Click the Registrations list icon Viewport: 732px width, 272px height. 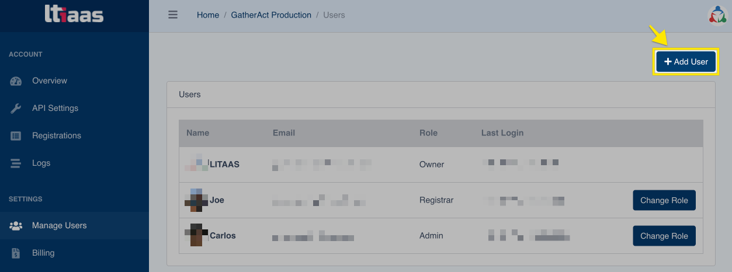[x=16, y=136]
